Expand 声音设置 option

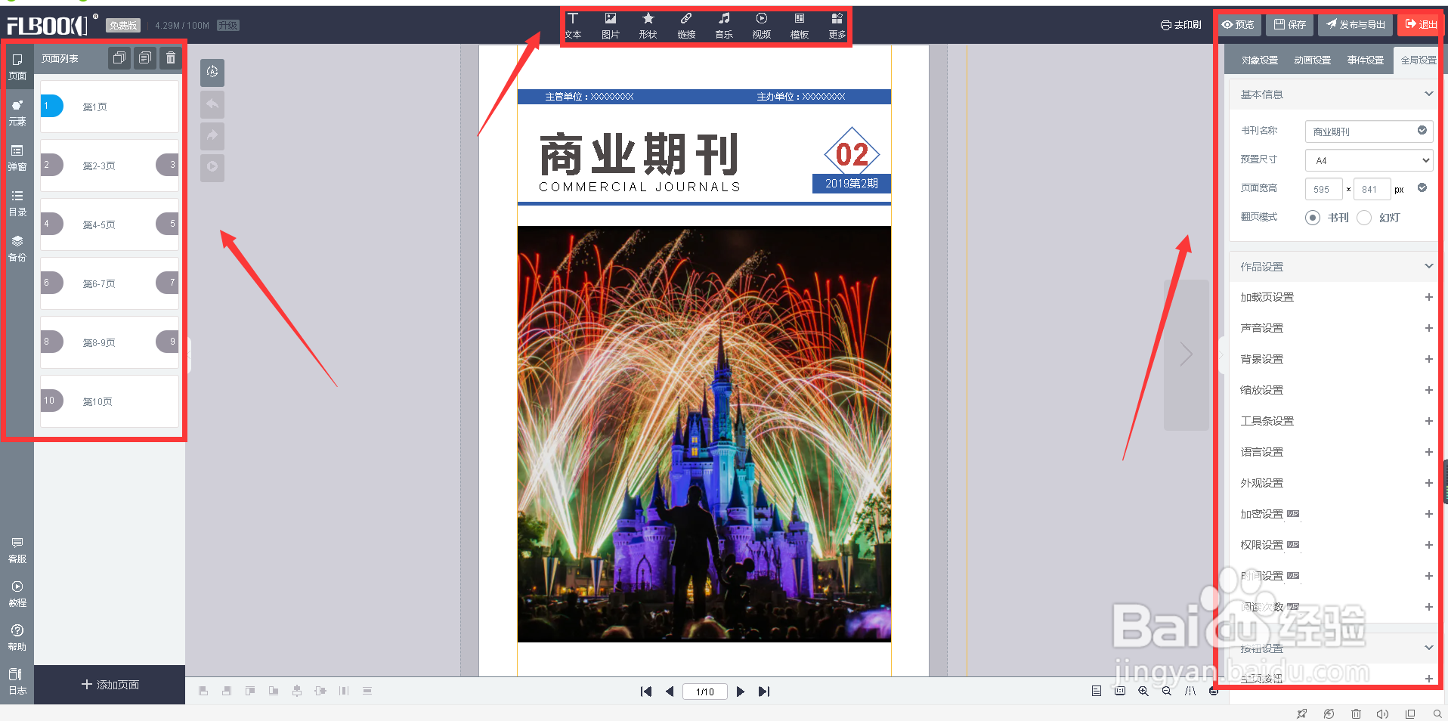pos(1428,328)
